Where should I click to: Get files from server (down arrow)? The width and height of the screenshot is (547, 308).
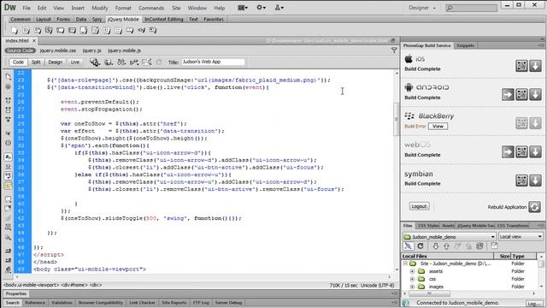436,246
